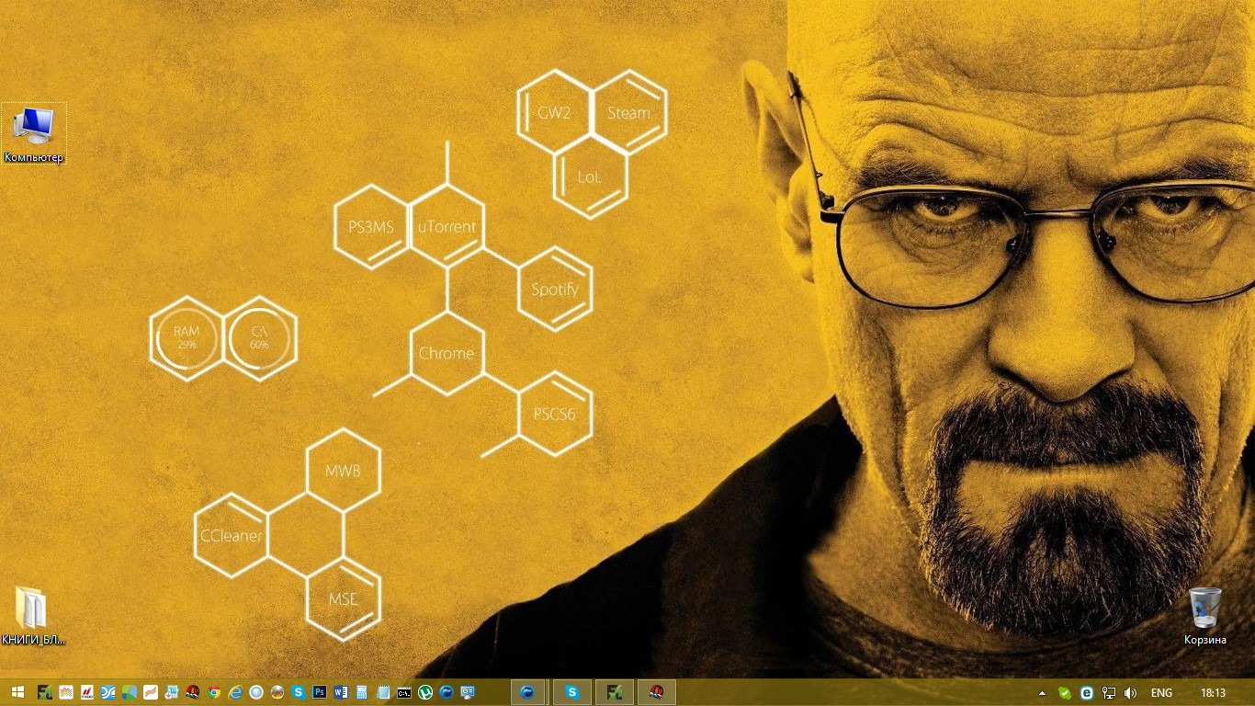Open Google Chrome from the taskbar
Image resolution: width=1255 pixels, height=706 pixels.
tap(213, 692)
